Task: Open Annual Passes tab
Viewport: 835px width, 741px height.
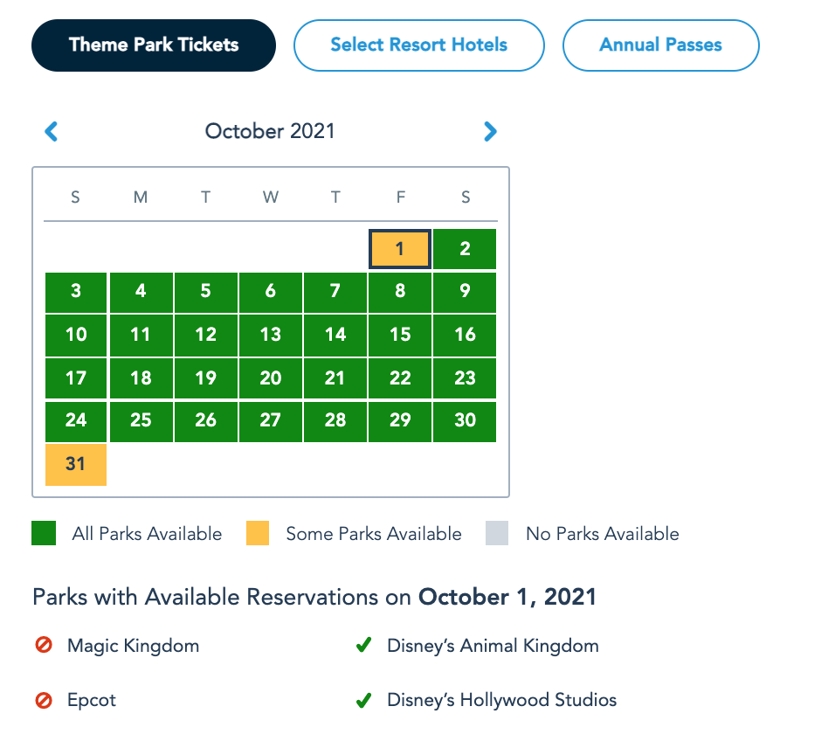Action: (660, 45)
